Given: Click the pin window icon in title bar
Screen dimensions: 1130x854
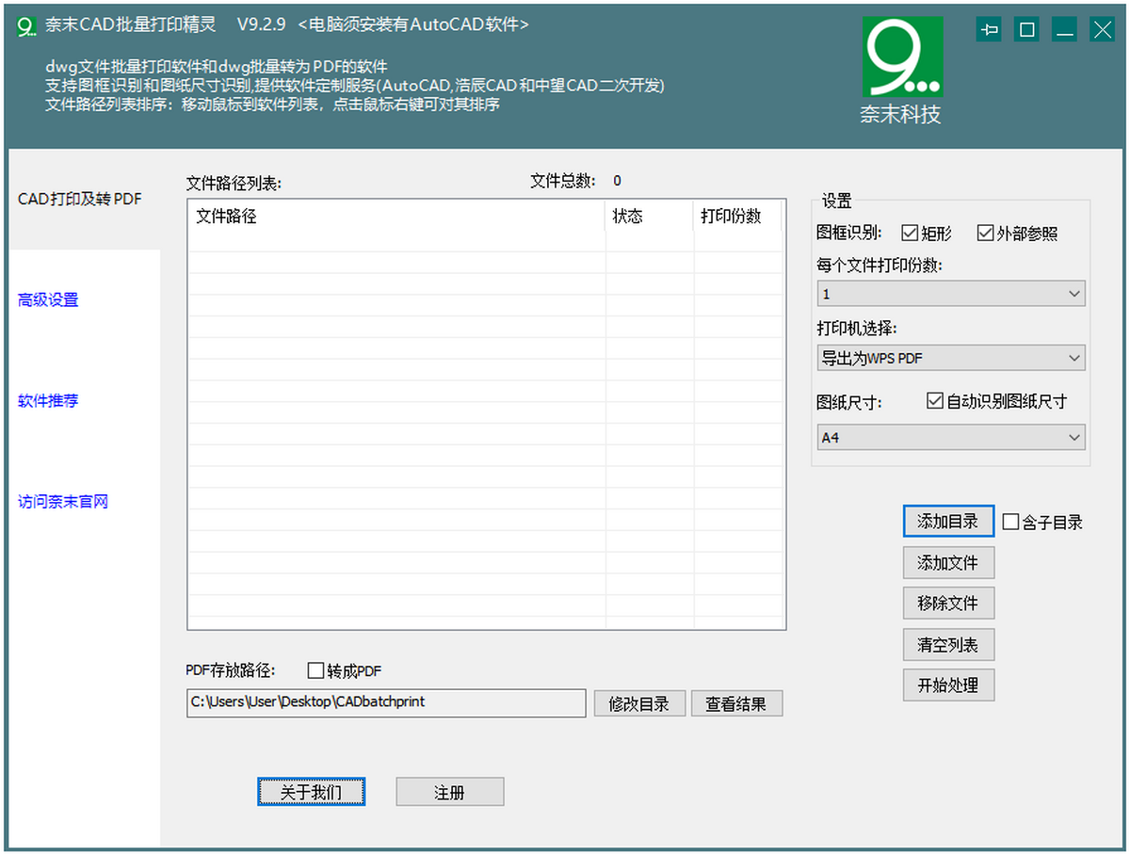Looking at the screenshot, I should [x=990, y=30].
